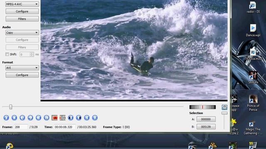
Task: Click the Time field showing 00:00:08.320
Action: click(x=65, y=127)
